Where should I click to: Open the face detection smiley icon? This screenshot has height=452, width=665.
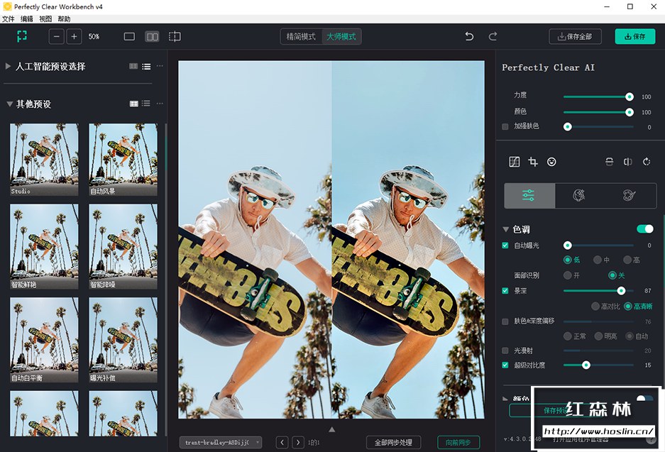coord(551,162)
